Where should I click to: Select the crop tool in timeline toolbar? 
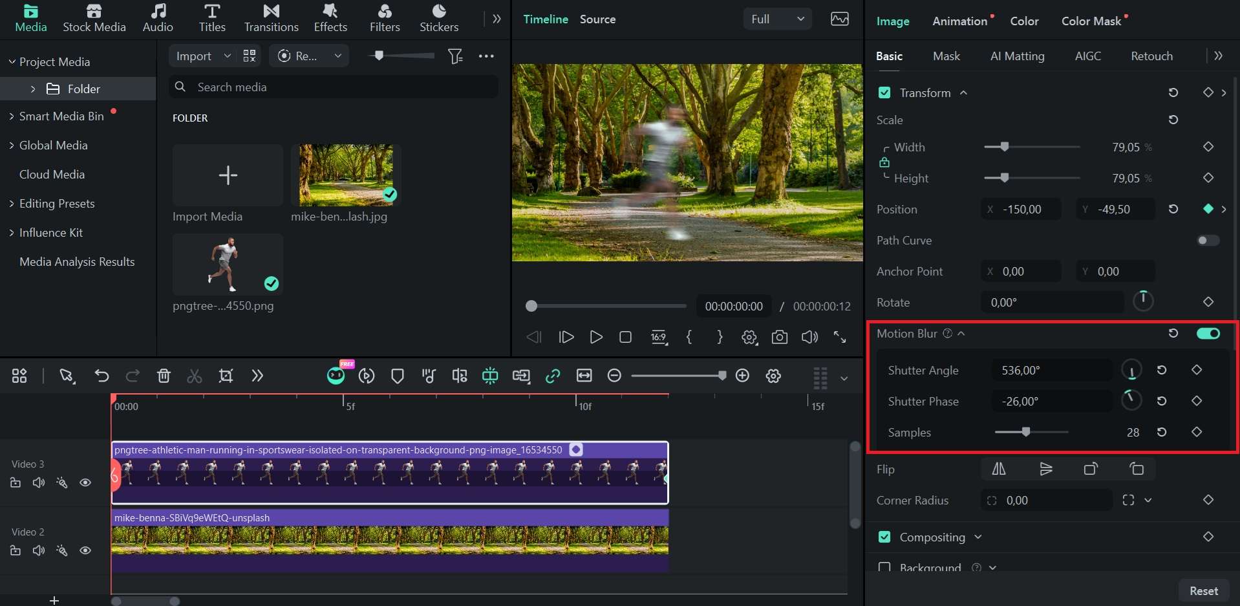[226, 376]
